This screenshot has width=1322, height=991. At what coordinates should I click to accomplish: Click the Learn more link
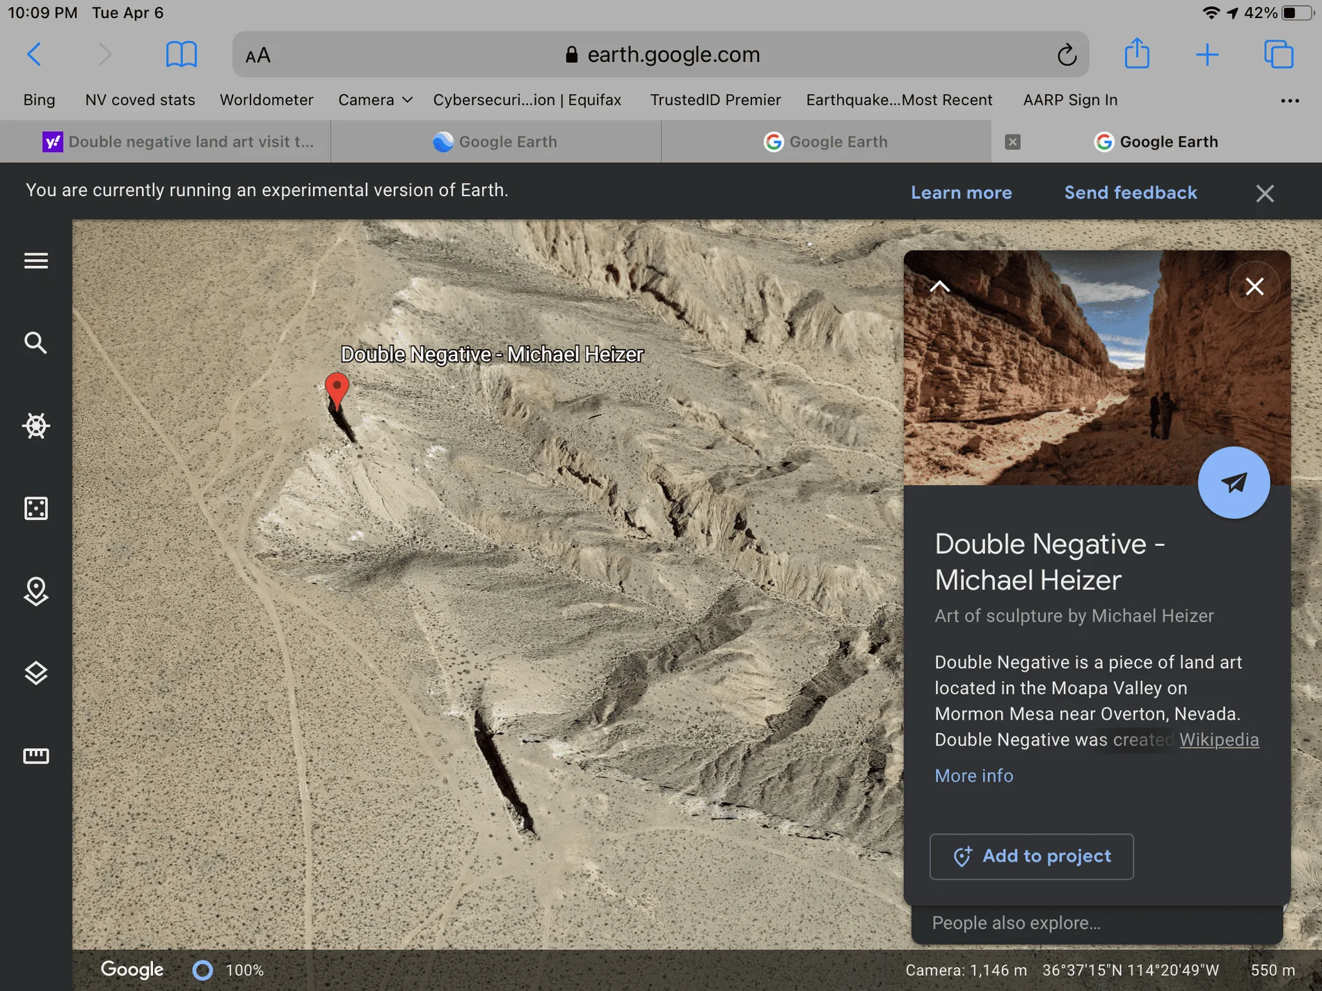pyautogui.click(x=962, y=193)
